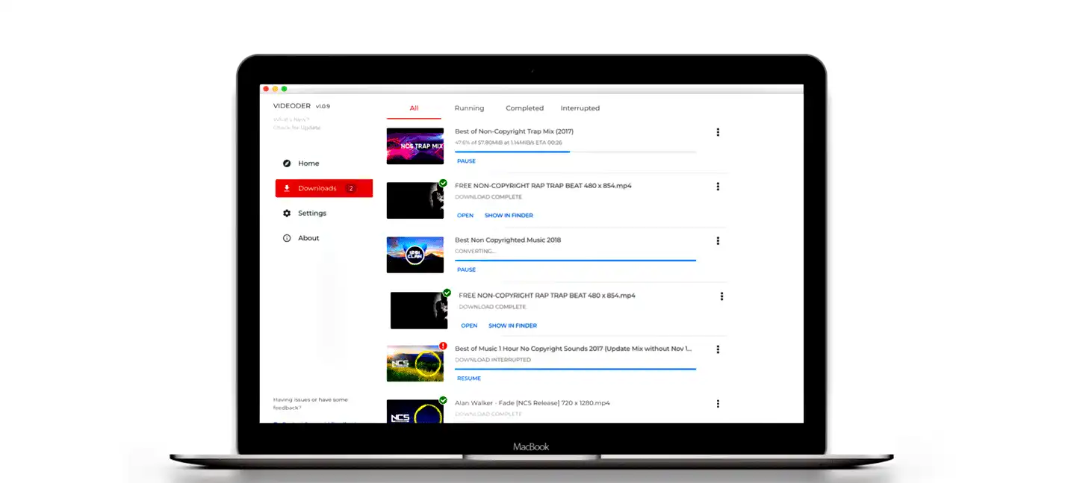Pause the Trap Mix (2017) download
Screen dimensions: 1068x483
(x=466, y=161)
